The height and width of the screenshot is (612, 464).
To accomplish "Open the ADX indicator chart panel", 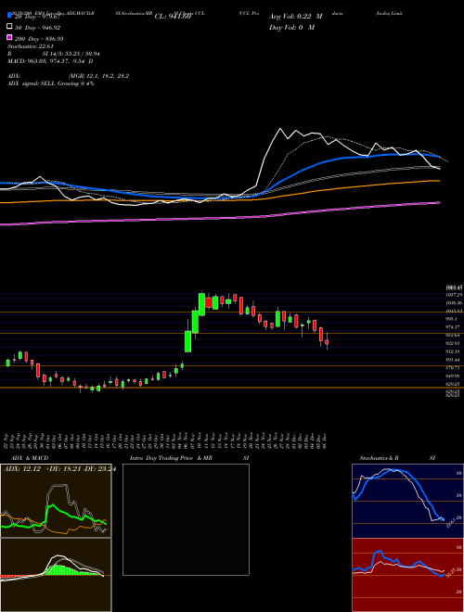I will (x=56, y=501).
